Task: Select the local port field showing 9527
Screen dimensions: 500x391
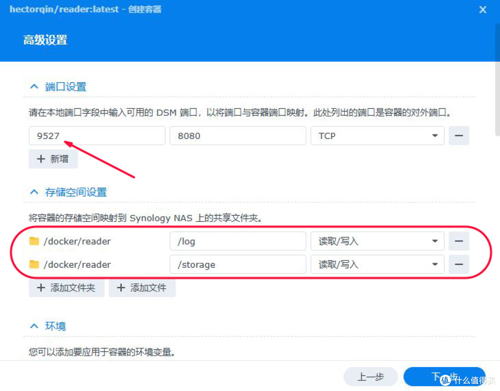Action: tap(96, 136)
